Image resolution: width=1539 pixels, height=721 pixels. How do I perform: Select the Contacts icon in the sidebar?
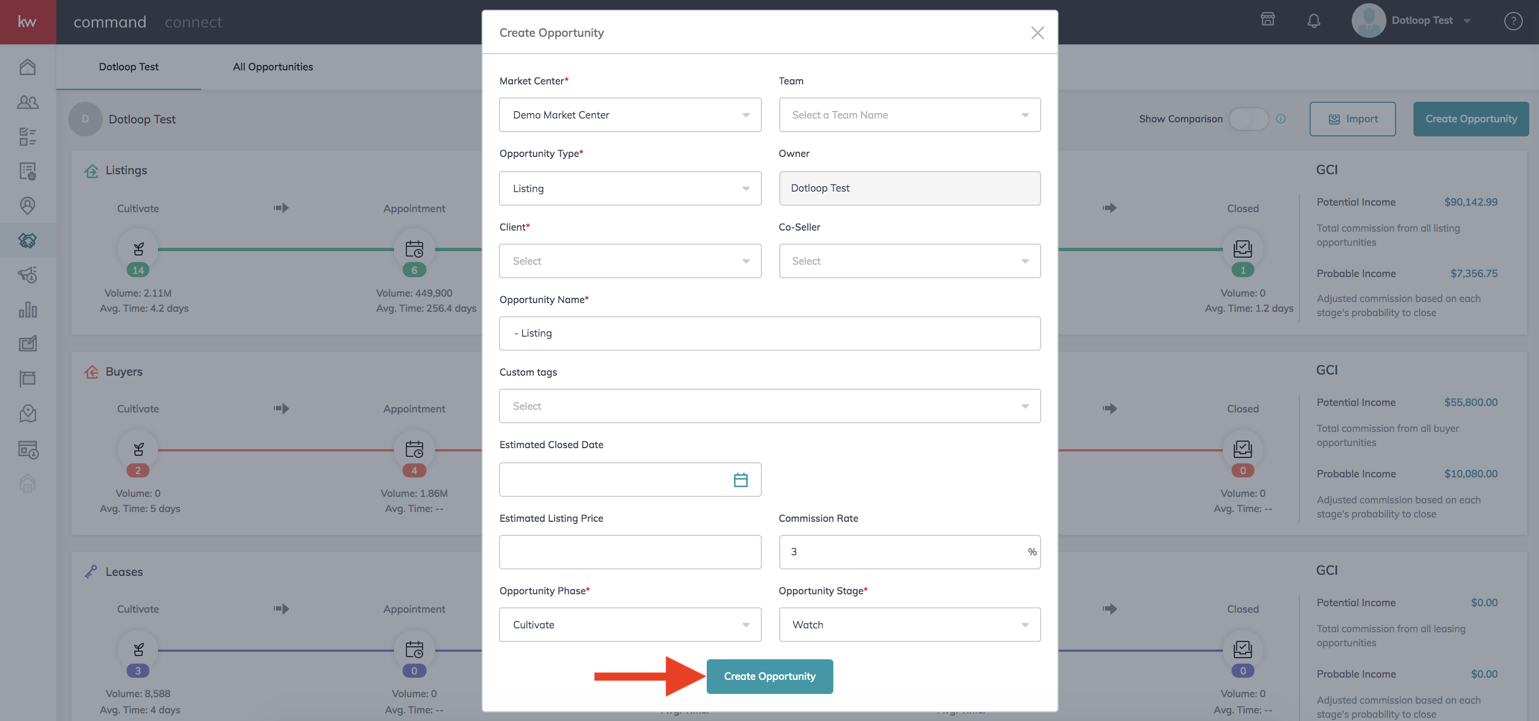[x=28, y=102]
